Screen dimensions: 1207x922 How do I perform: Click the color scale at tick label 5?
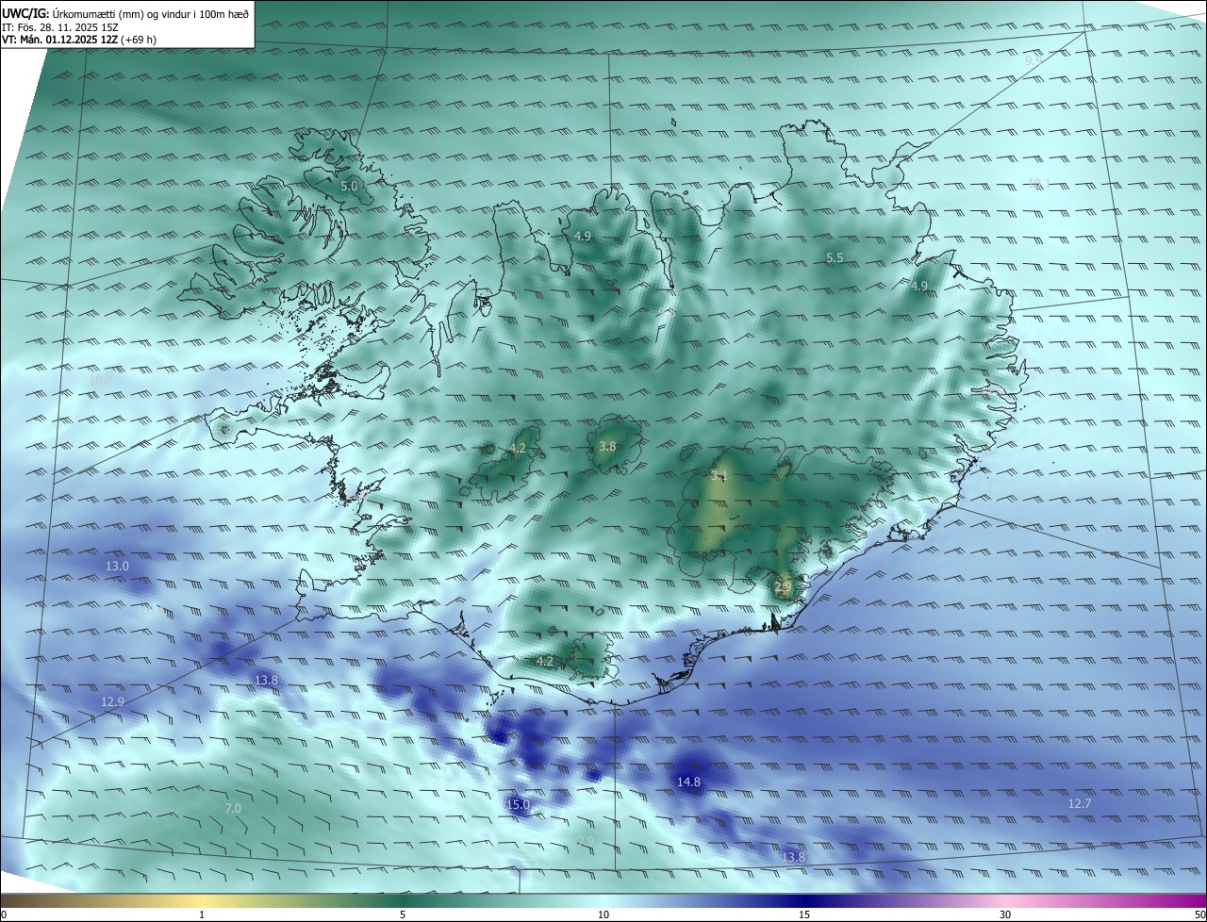tap(403, 914)
